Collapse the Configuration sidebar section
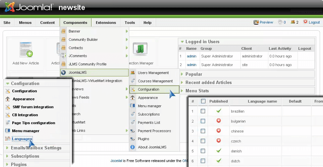This screenshot has width=323, height=167. click(8, 84)
